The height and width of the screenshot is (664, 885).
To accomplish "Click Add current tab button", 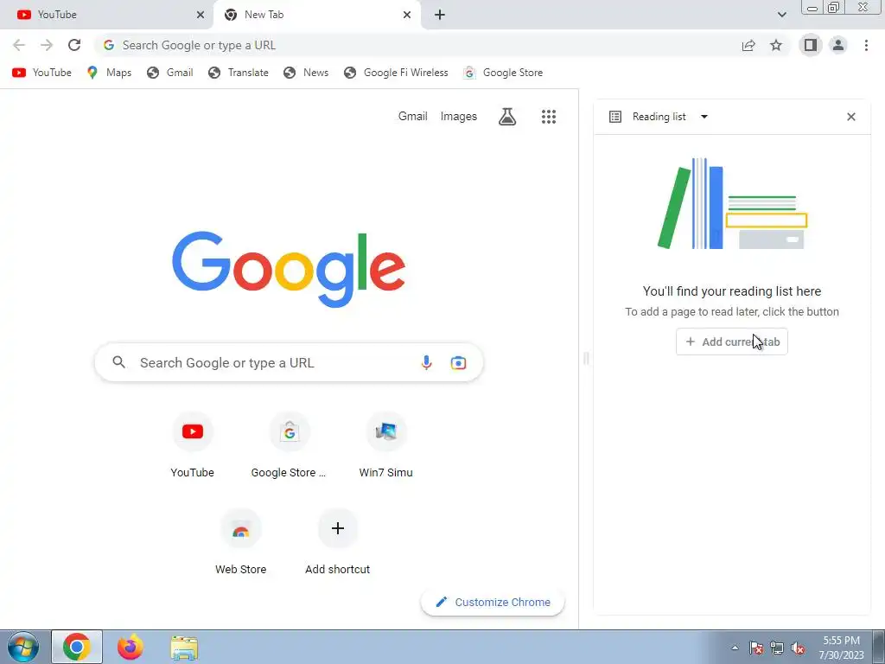I will [732, 342].
